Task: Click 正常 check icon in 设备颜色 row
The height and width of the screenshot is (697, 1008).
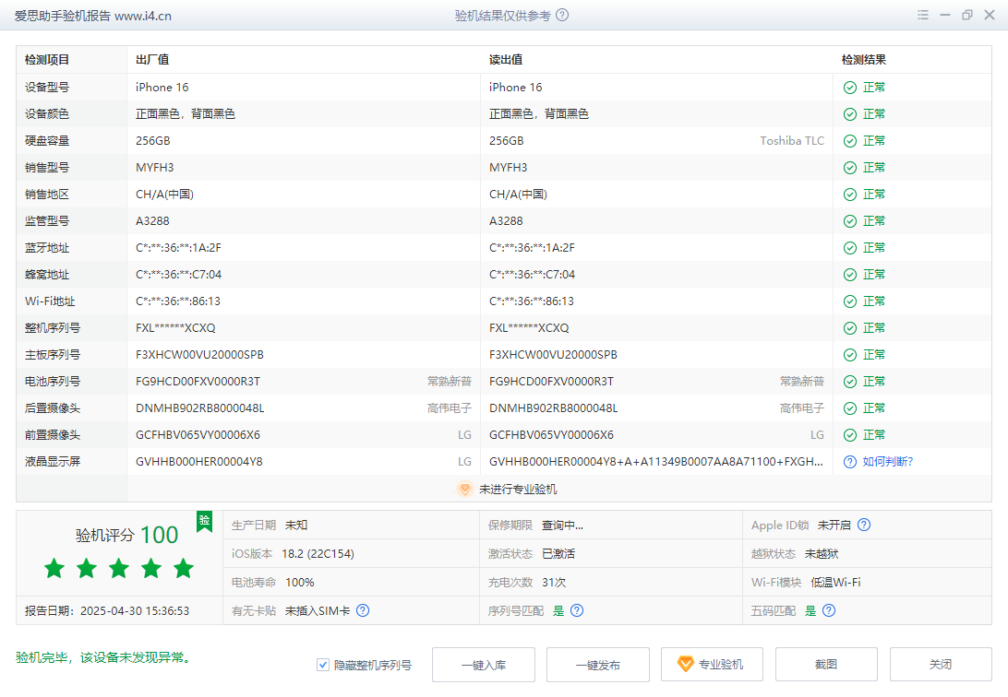Action: (x=850, y=114)
